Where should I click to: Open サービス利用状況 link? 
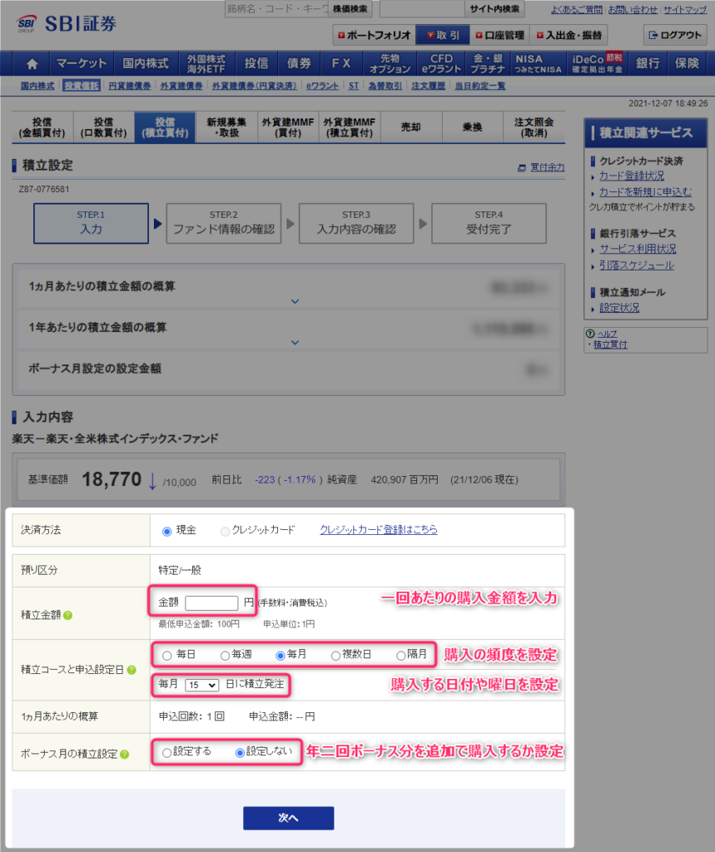[638, 249]
